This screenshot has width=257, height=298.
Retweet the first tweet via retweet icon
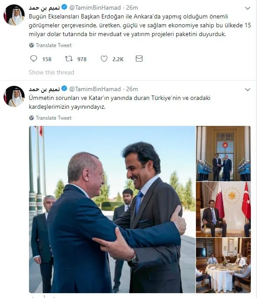69,59
